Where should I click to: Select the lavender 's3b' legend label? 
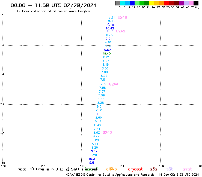[x=170, y=169]
